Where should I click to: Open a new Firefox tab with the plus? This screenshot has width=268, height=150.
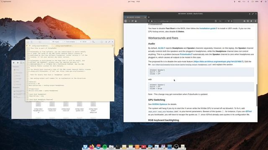coord(149,17)
